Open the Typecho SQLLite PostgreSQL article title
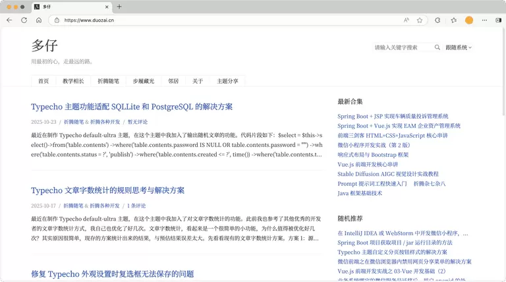 [x=132, y=107]
